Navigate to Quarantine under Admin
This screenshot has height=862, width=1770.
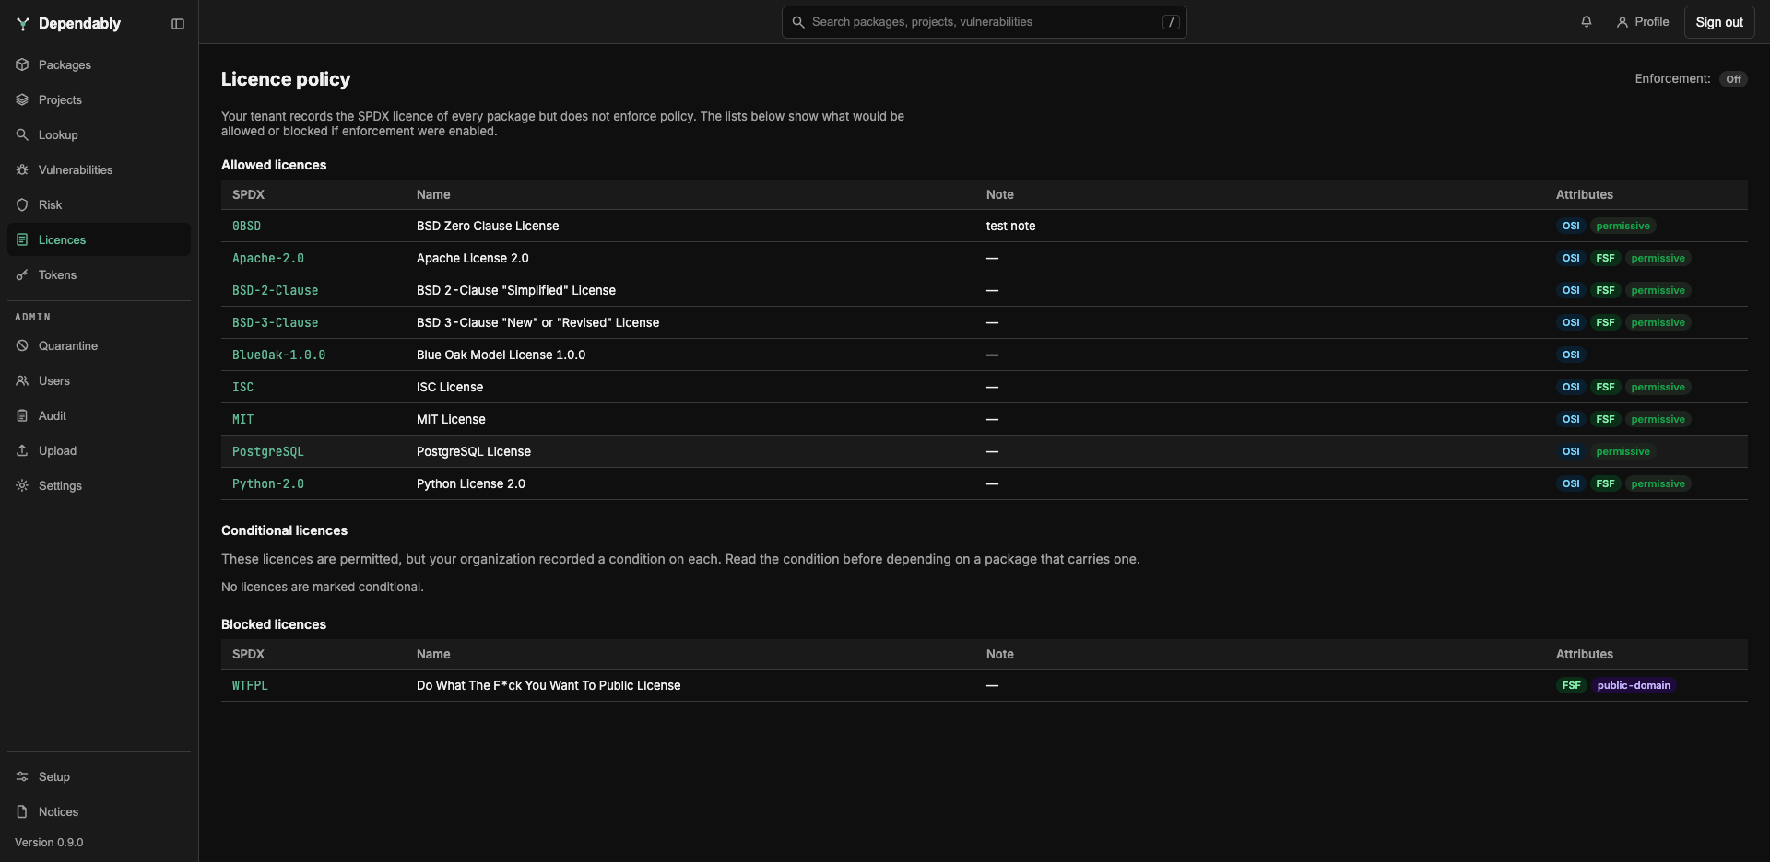[x=99, y=345]
